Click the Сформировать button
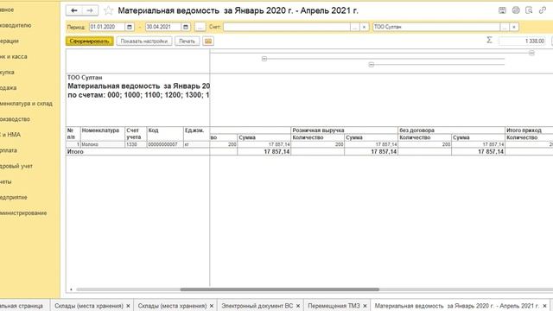This screenshot has width=553, height=311. [90, 41]
